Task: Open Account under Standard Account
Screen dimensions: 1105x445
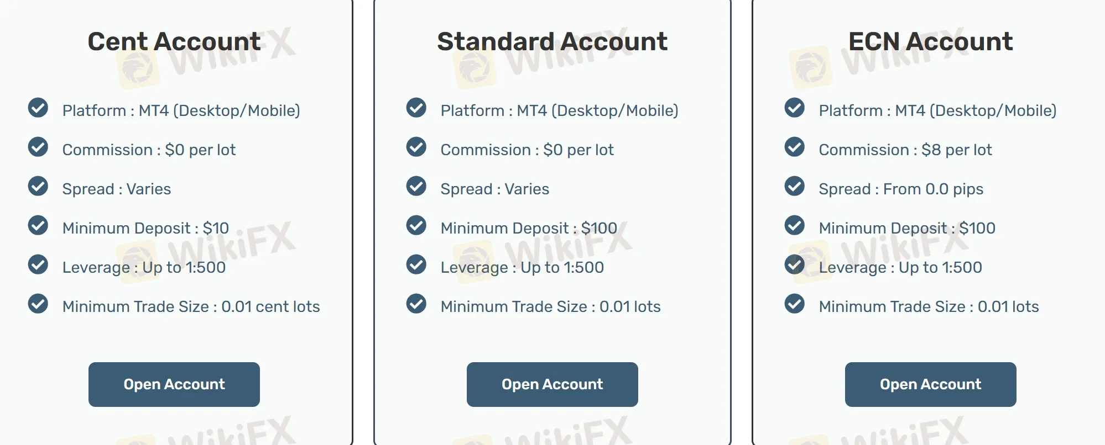Action: point(552,384)
